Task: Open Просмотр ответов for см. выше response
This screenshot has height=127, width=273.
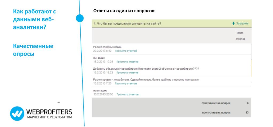Action: (128, 62)
